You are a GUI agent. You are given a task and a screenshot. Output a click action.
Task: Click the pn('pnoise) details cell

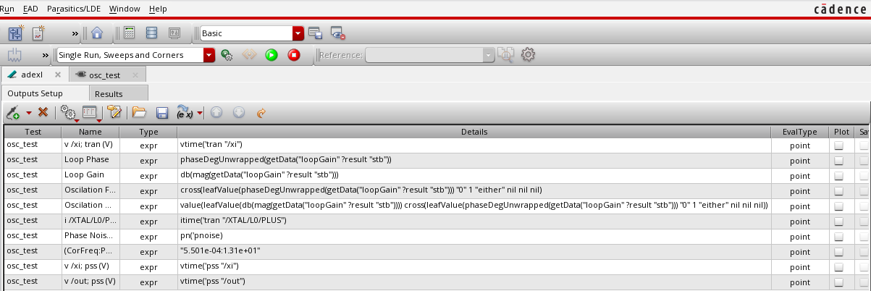[474, 236]
